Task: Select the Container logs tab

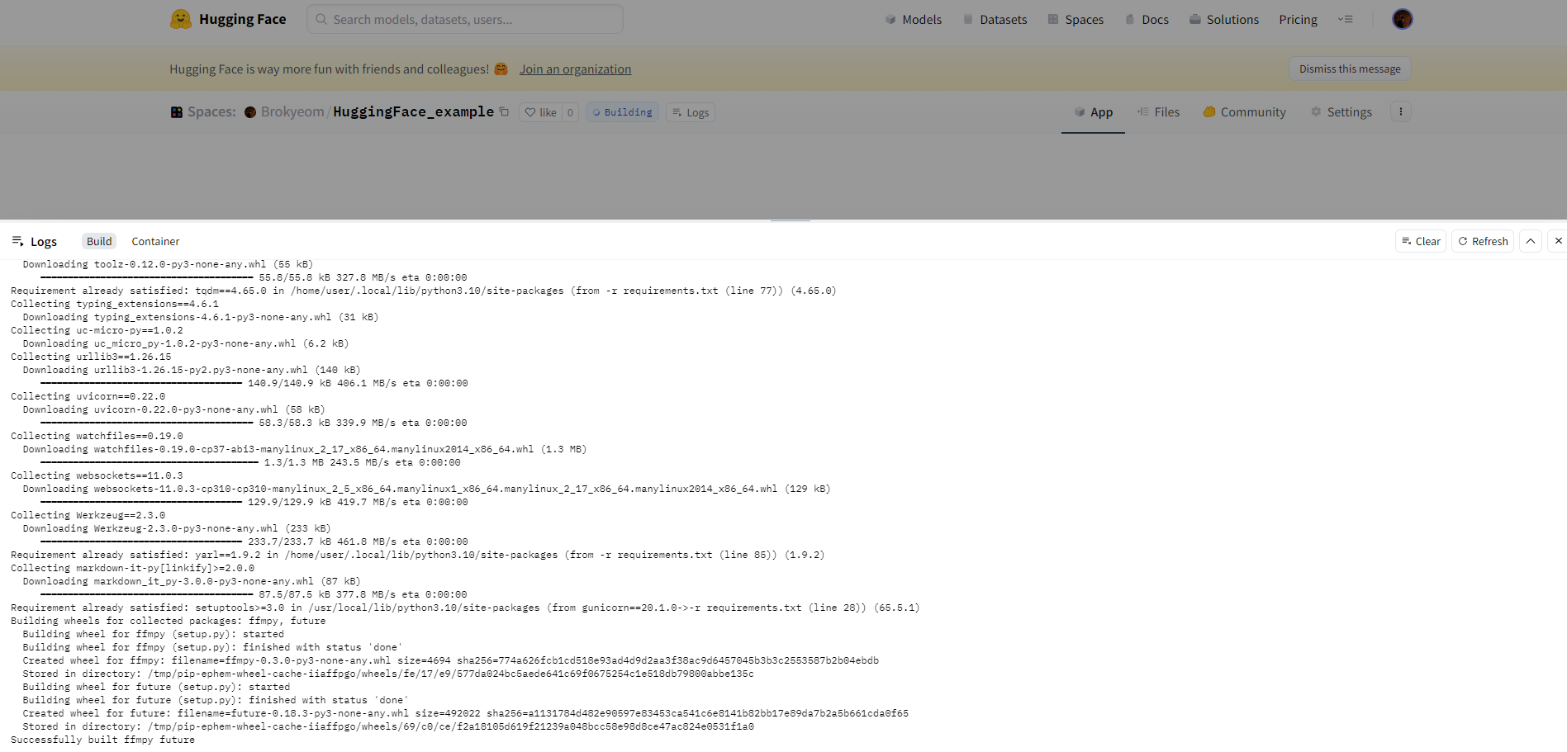Action: tap(155, 241)
